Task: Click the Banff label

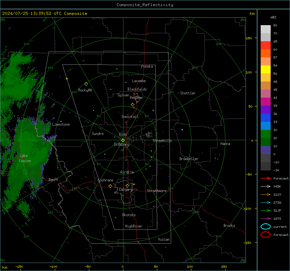Action: tap(53, 179)
